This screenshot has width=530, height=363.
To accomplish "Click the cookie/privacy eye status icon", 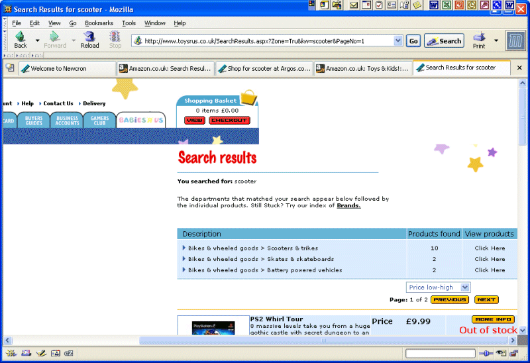I will pyautogui.click(x=501, y=353).
